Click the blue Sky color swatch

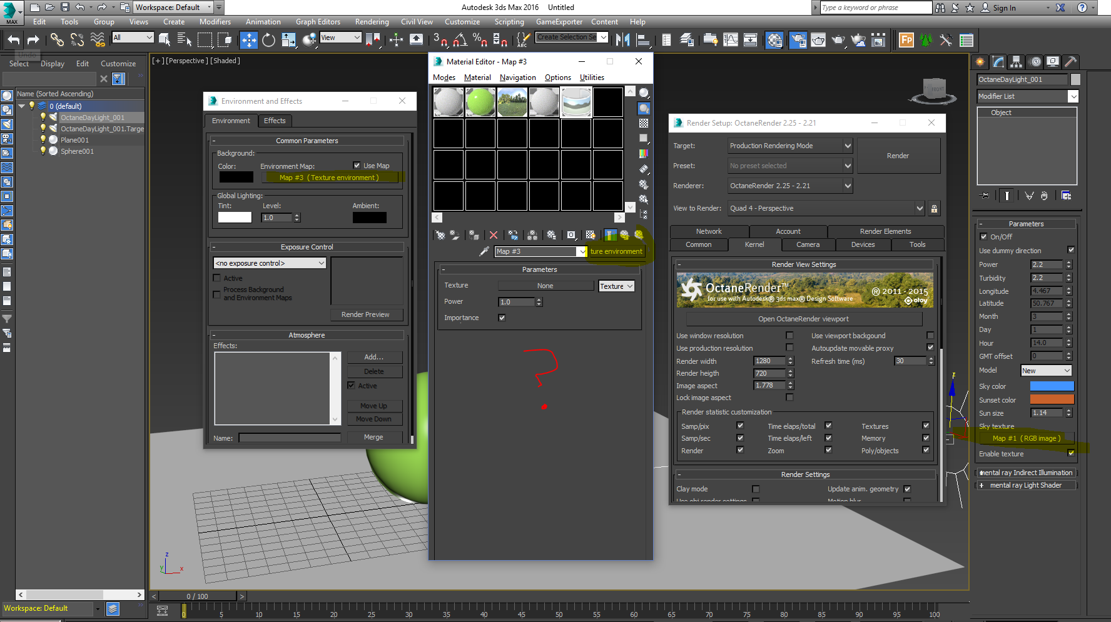pyautogui.click(x=1052, y=386)
